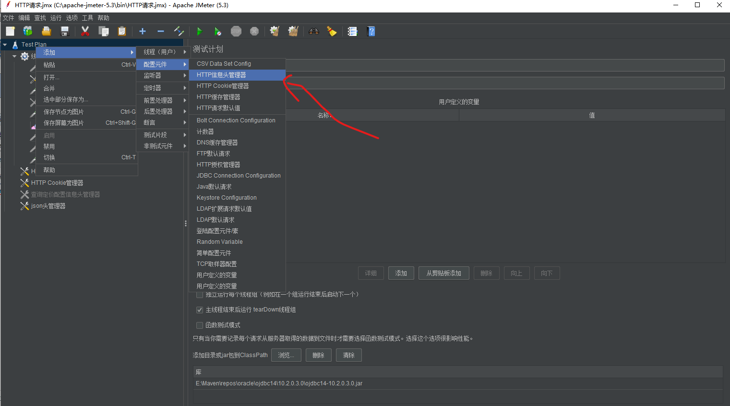Expand the 非测试元件 submenu

click(x=163, y=146)
